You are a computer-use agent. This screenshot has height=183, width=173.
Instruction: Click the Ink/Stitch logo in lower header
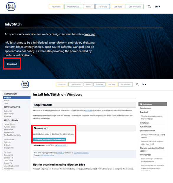click(x=25, y=84)
